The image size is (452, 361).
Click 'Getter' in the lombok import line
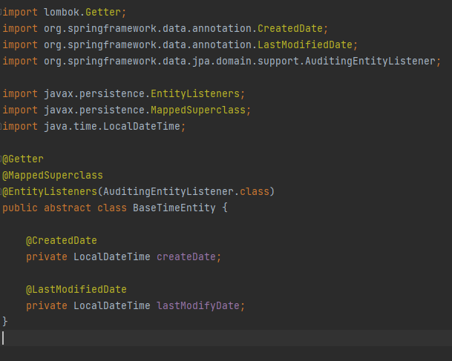pyautogui.click(x=103, y=13)
